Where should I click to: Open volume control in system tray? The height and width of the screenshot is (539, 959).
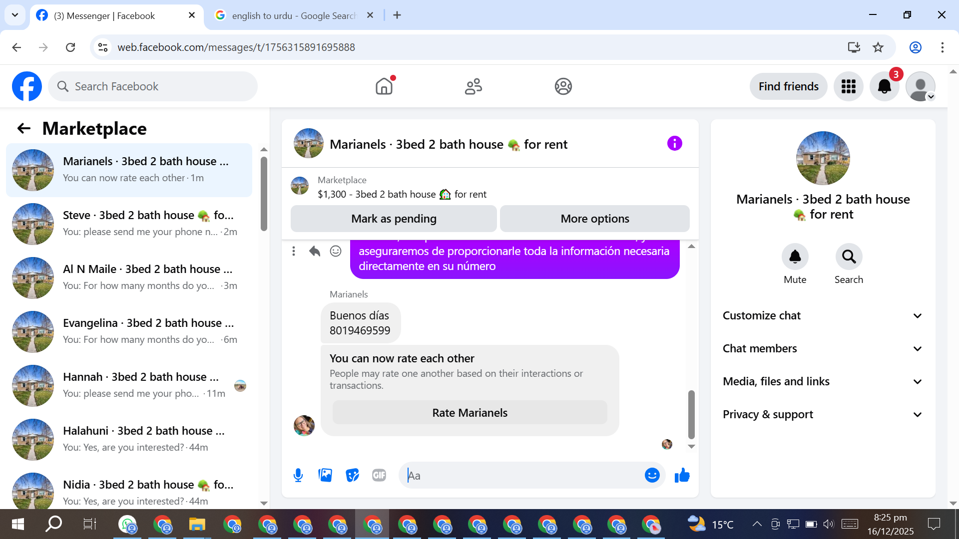click(828, 524)
